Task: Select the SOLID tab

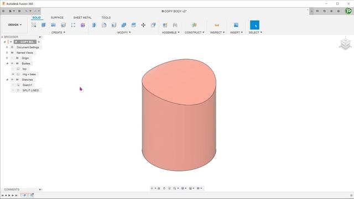Action: point(37,18)
